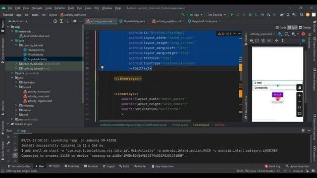
Task: Go to previous highlighted error arrow
Action: [x=234, y=34]
